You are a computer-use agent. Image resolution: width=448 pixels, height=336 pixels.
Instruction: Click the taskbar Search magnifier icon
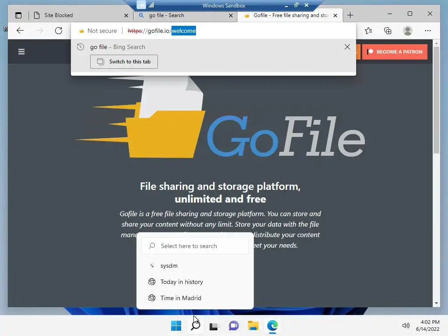coord(196,325)
